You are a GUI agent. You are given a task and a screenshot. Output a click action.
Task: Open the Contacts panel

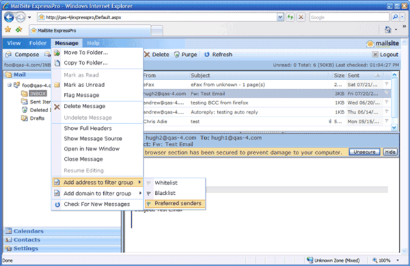click(x=62, y=240)
